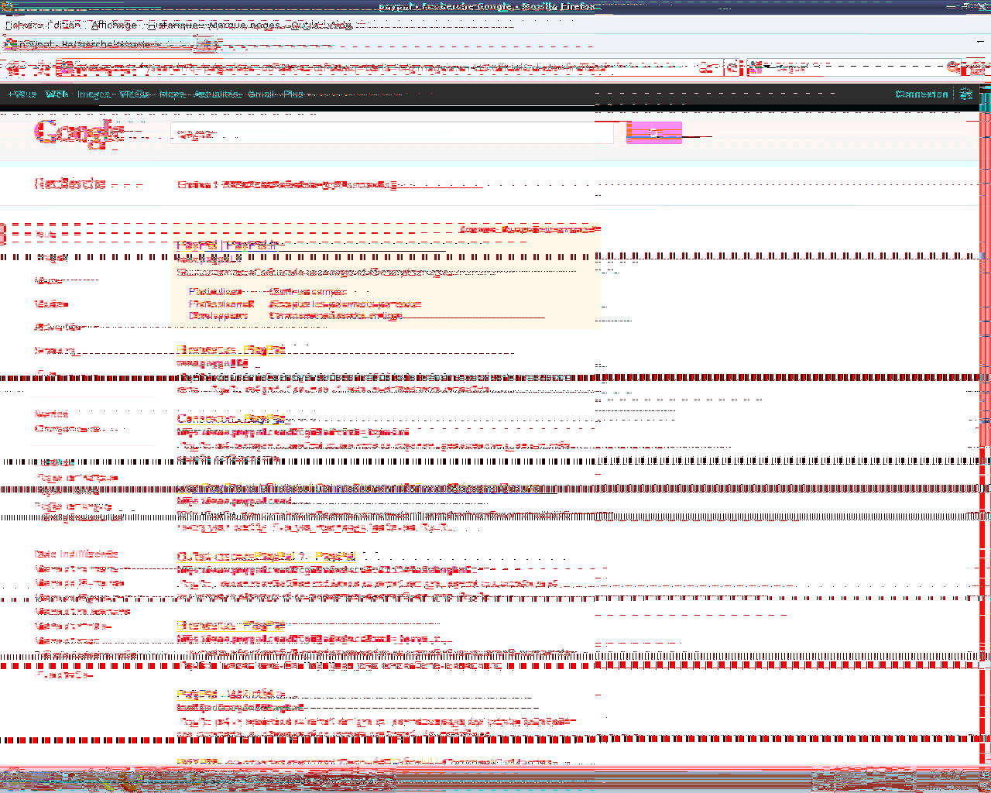Open the Fichier menu
Screen dimensions: 991x793
23,25
